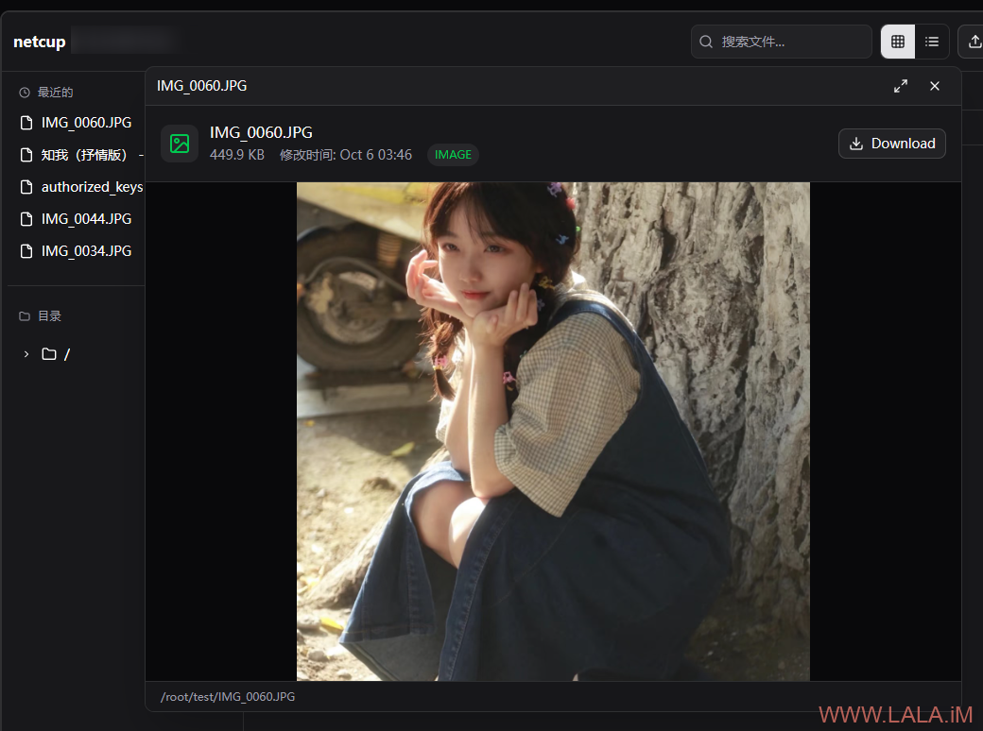Click the magnifier icon in search box
This screenshot has height=731, width=983.
pos(706,42)
